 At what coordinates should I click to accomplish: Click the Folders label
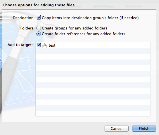[x=27, y=28]
